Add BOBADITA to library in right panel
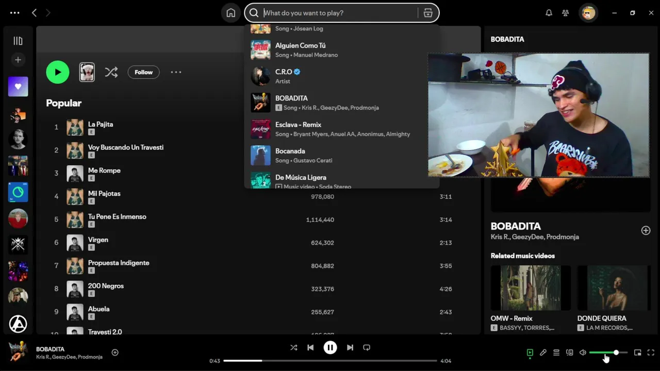The image size is (660, 371). pos(646,230)
